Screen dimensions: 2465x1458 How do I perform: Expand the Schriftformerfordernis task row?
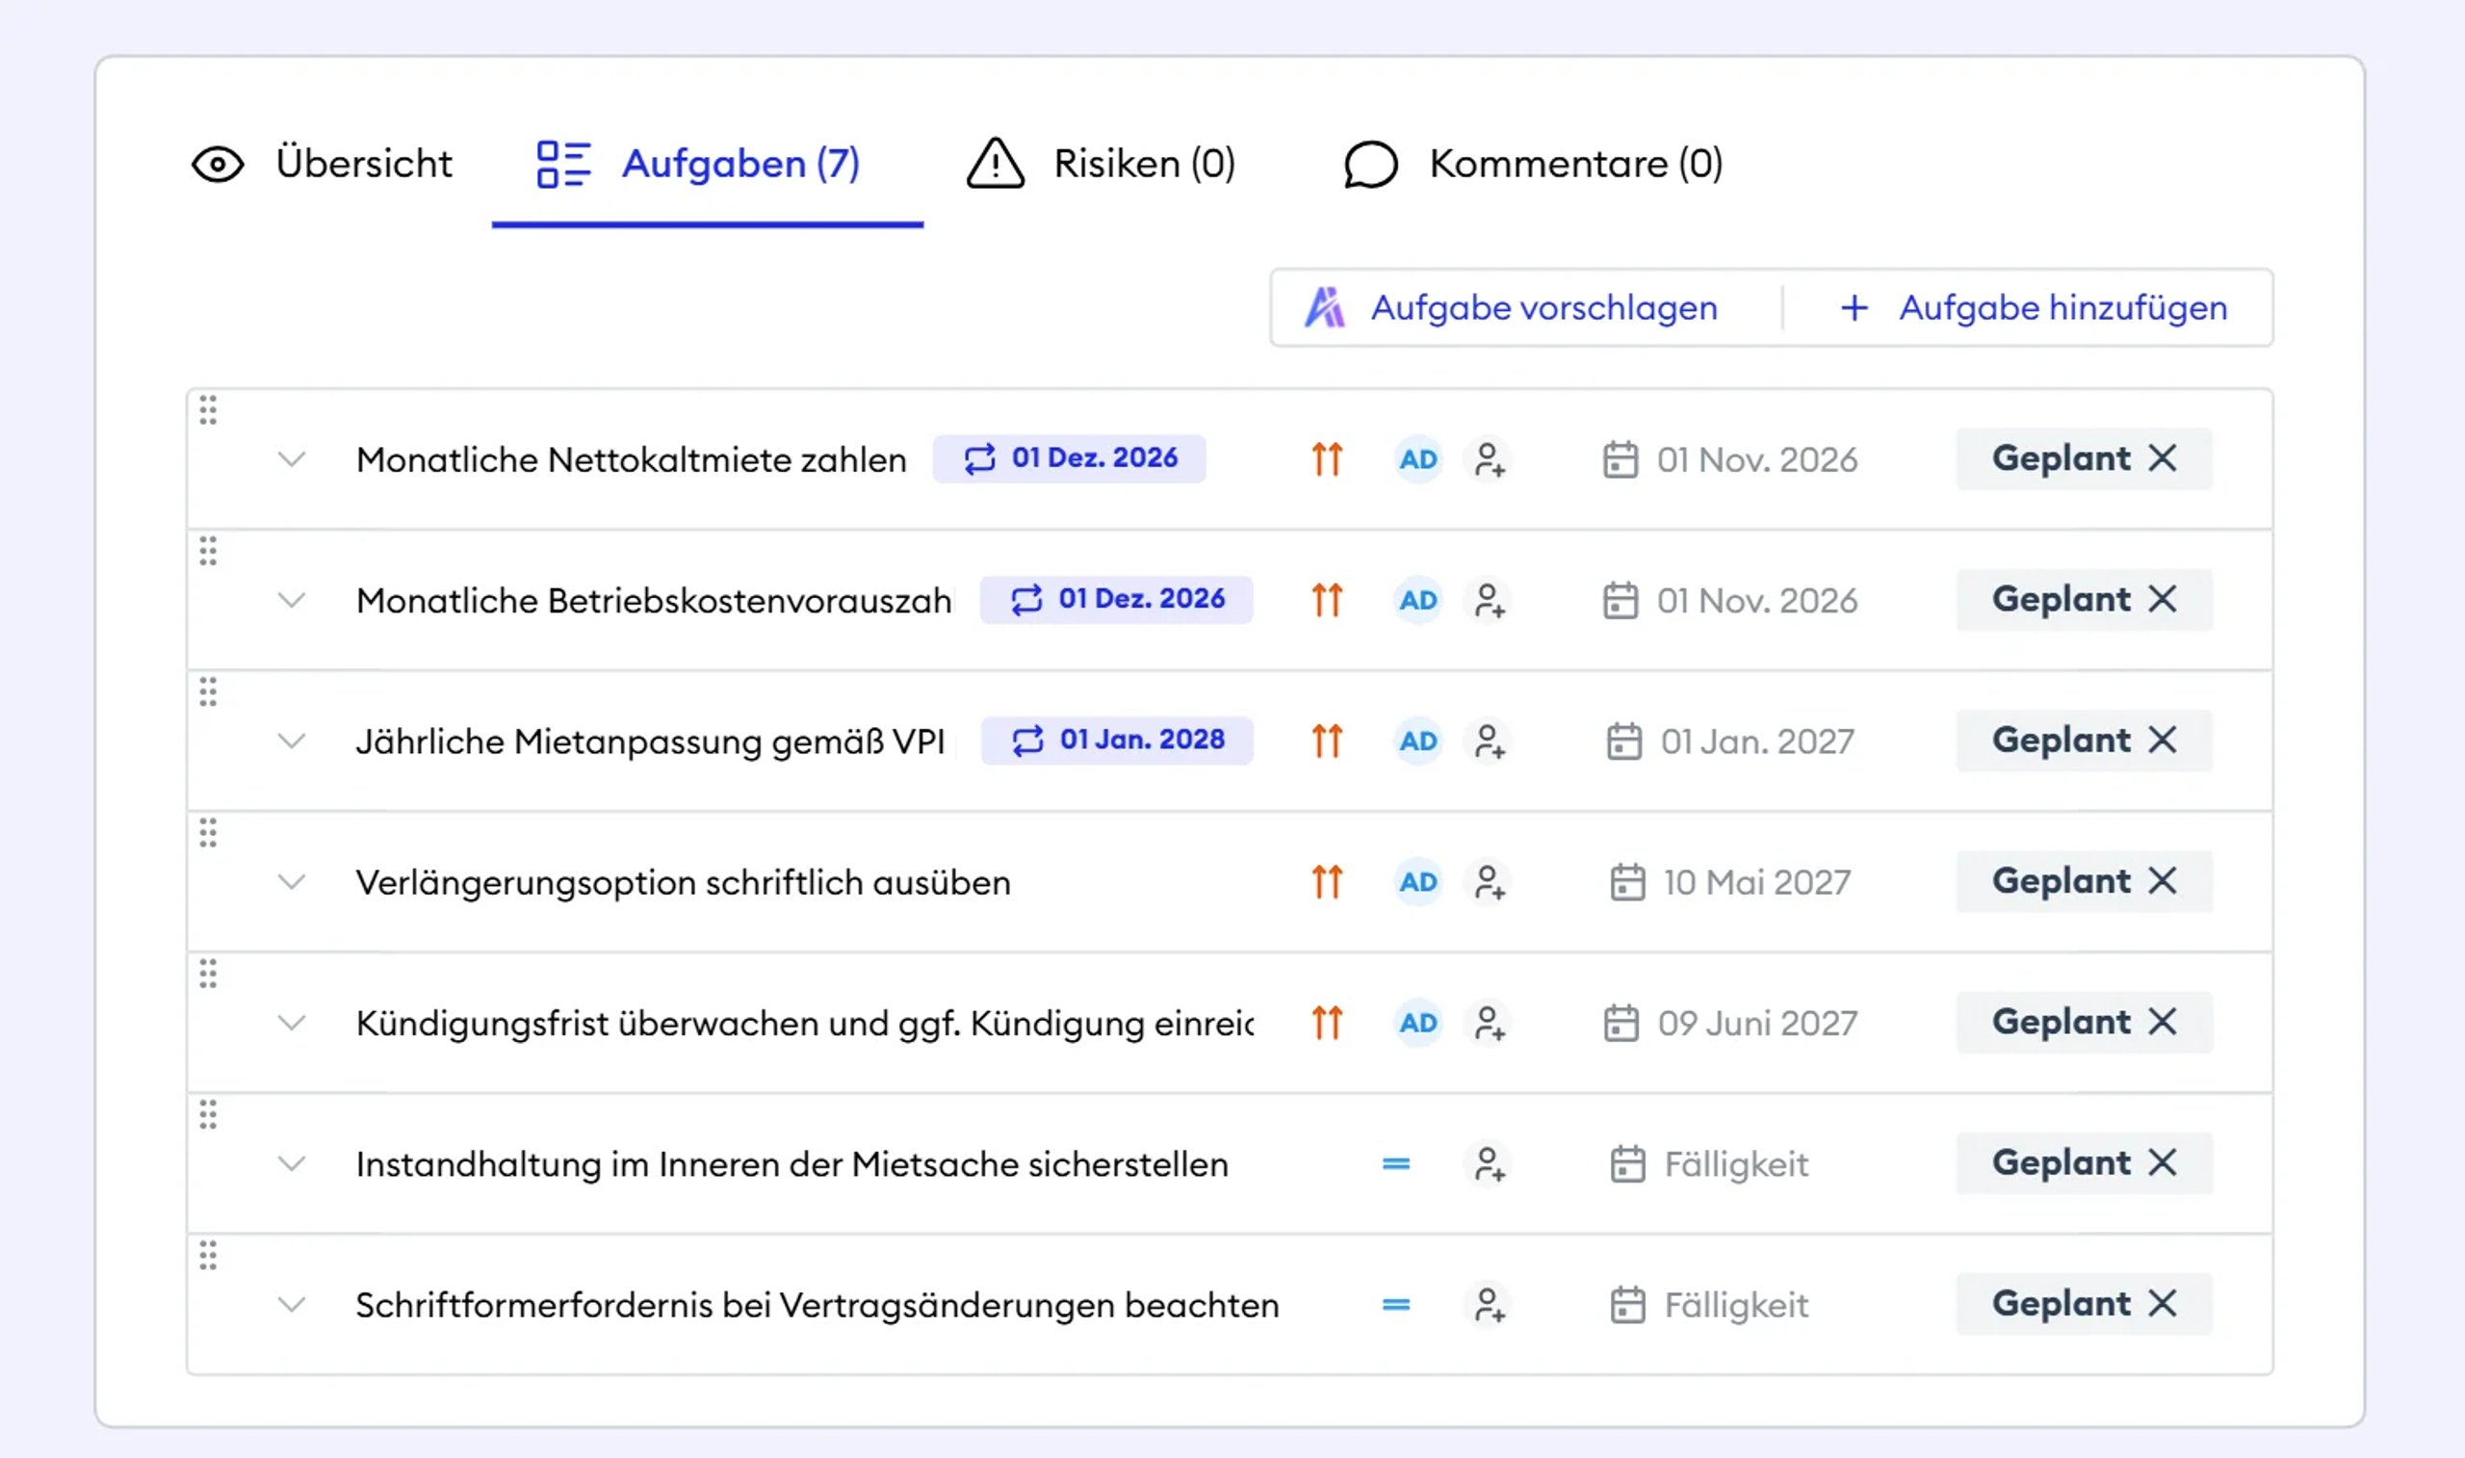pos(292,1305)
